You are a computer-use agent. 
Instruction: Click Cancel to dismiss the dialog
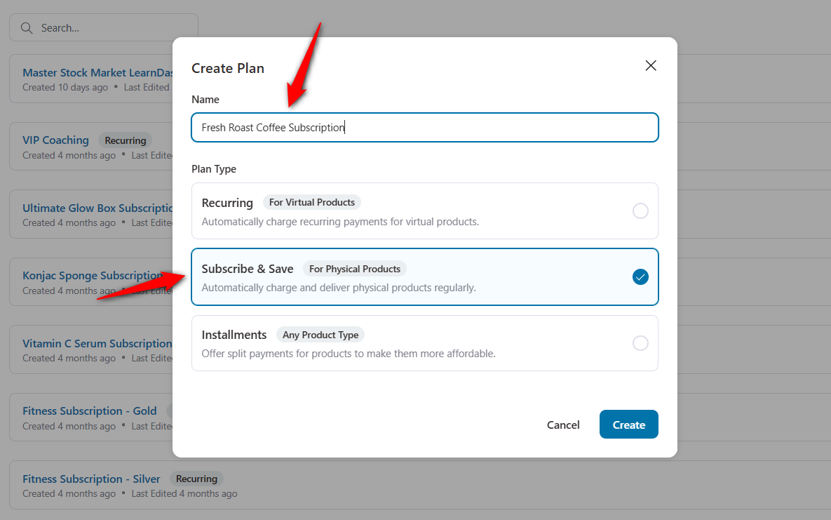(563, 424)
